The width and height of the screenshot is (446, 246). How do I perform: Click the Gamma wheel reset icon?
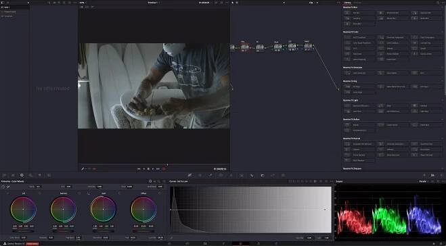coord(79,193)
